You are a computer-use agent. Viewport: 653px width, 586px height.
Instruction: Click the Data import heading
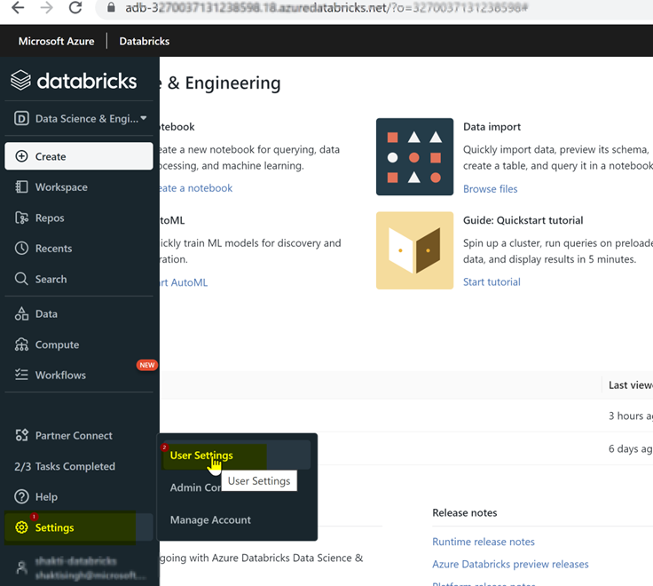point(492,127)
